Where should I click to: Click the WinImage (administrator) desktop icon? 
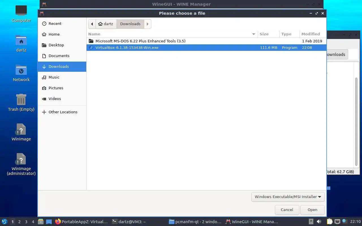click(21, 164)
